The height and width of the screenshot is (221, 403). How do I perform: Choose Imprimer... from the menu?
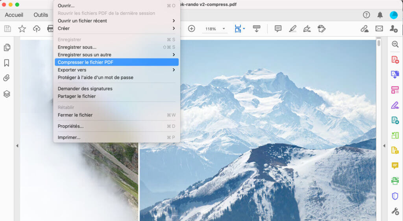(116, 137)
